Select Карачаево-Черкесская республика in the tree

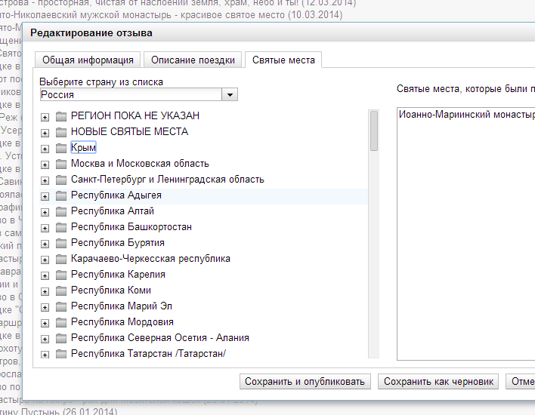tap(150, 259)
